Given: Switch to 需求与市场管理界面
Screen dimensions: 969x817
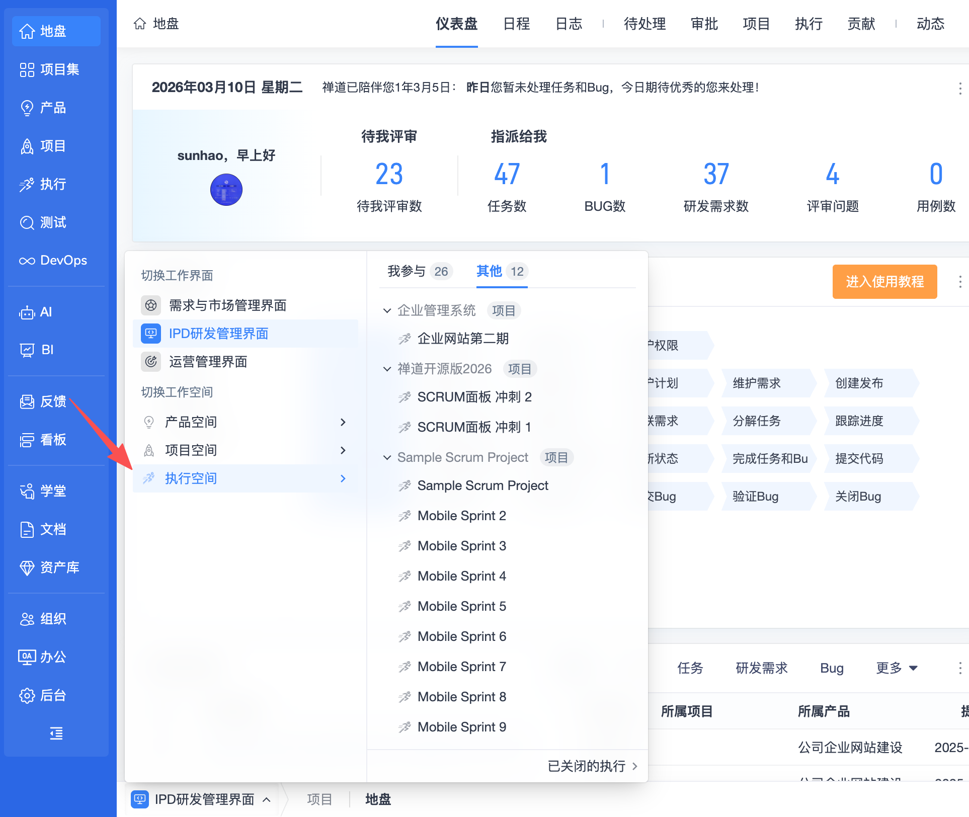Looking at the screenshot, I should (x=227, y=305).
